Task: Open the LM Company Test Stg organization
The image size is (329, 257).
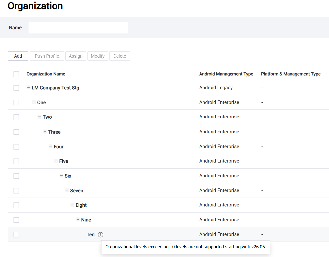Action: coord(55,88)
